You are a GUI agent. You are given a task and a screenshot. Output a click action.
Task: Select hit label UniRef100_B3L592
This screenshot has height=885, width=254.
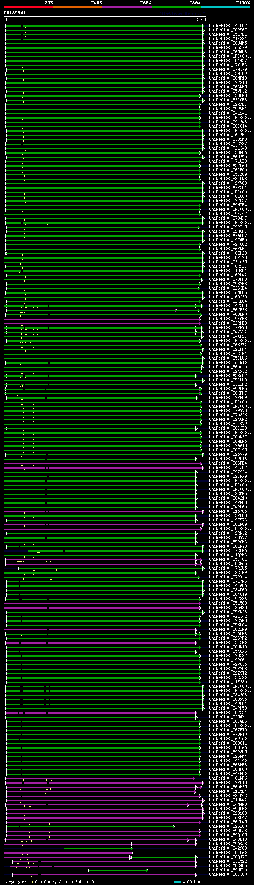click(x=228, y=861)
